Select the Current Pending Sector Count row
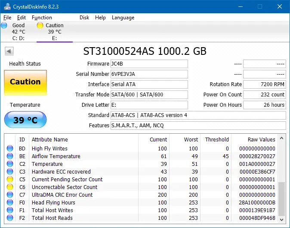The width and height of the screenshot is (290, 228). [x=141, y=180]
